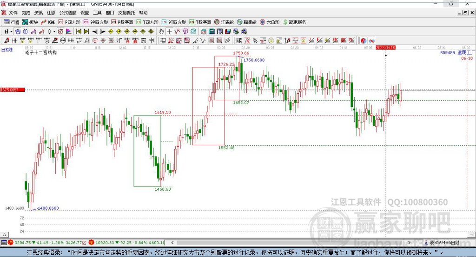This screenshot has width=476, height=257.
Task: Open the 江恩 menu
Action: click(51, 13)
